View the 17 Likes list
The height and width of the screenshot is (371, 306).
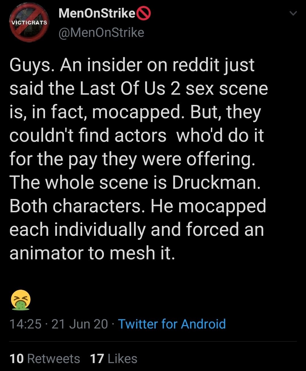114,359
